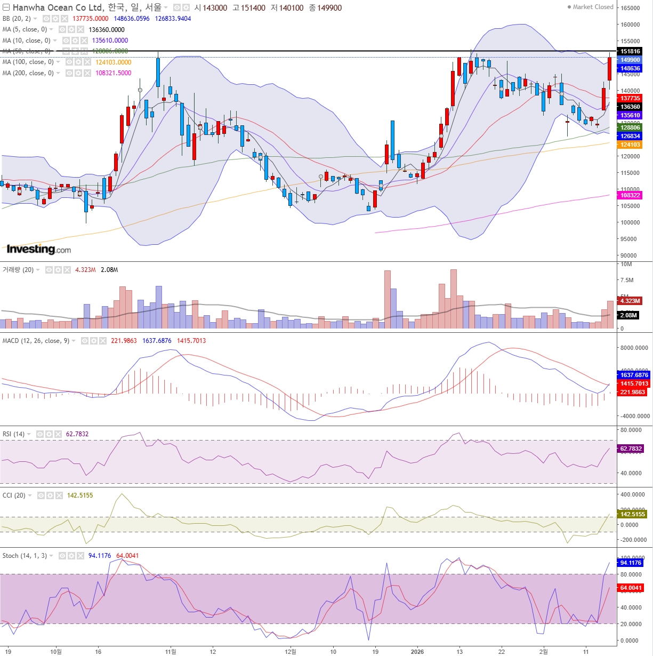Expand the MA (10, close, 0) dropdown arrow
This screenshot has width=653, height=656.
[x=55, y=41]
